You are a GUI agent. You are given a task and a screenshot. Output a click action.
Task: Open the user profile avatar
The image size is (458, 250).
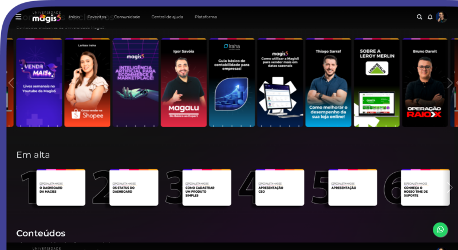[x=441, y=17]
